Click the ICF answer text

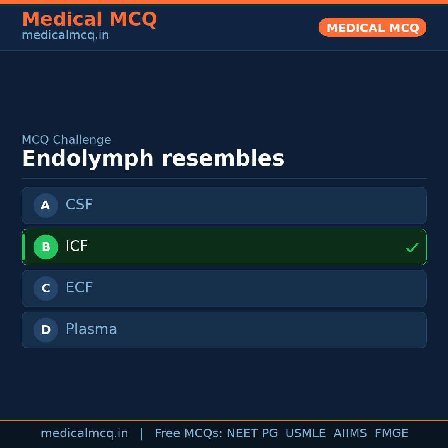pyautogui.click(x=77, y=246)
